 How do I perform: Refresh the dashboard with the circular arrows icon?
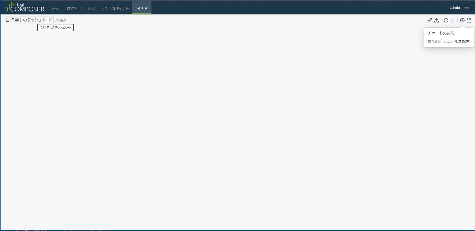(446, 20)
